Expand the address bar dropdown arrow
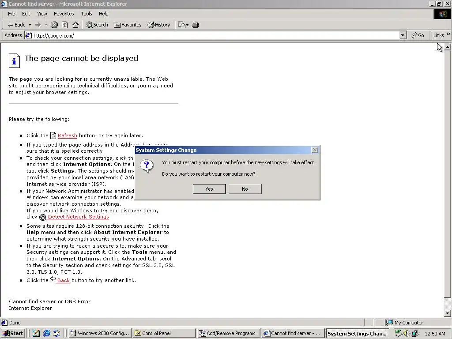The width and height of the screenshot is (452, 339). pyautogui.click(x=403, y=36)
